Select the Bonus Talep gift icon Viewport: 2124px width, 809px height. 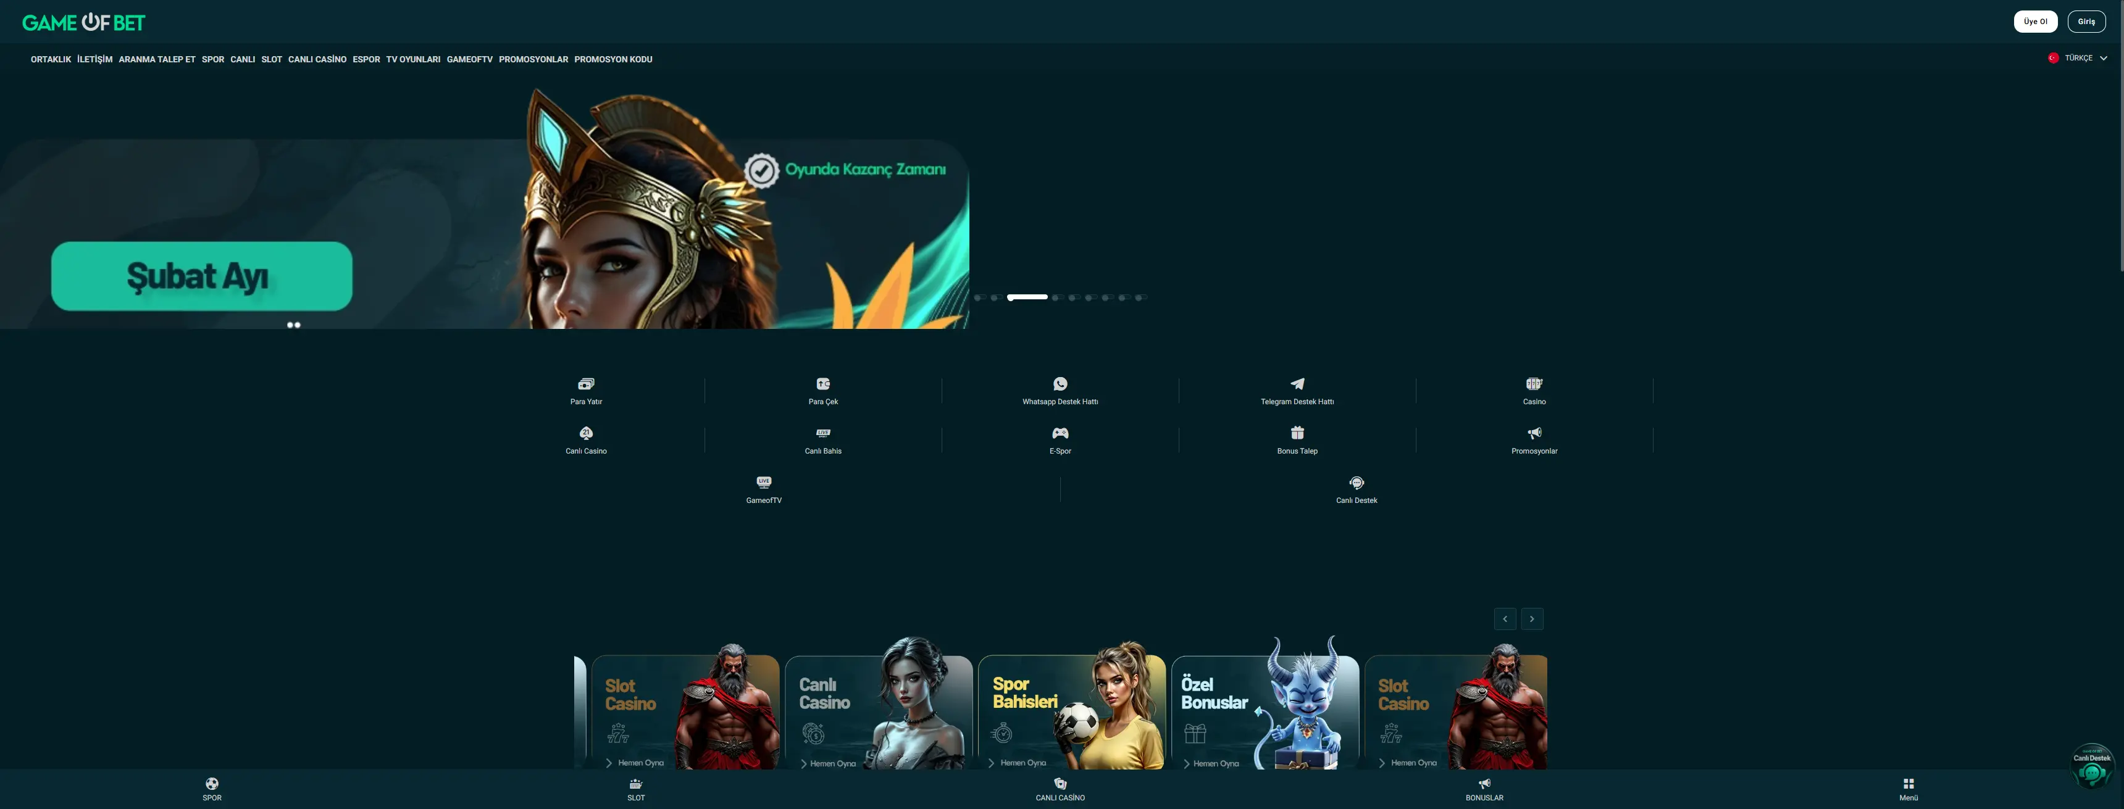pyautogui.click(x=1296, y=433)
